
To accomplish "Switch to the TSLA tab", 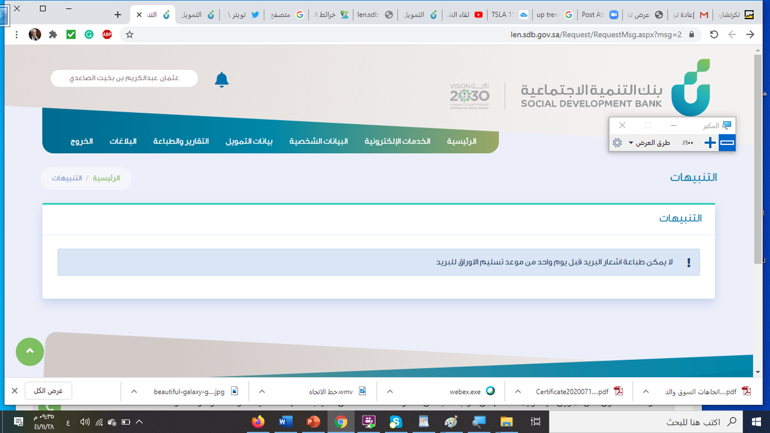I will (x=509, y=14).
